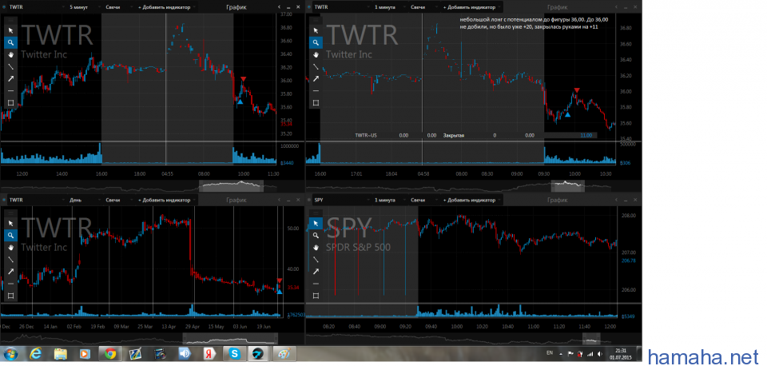Select rectangle tool in TWTR daily chart
767x366 pixels.
(10, 296)
